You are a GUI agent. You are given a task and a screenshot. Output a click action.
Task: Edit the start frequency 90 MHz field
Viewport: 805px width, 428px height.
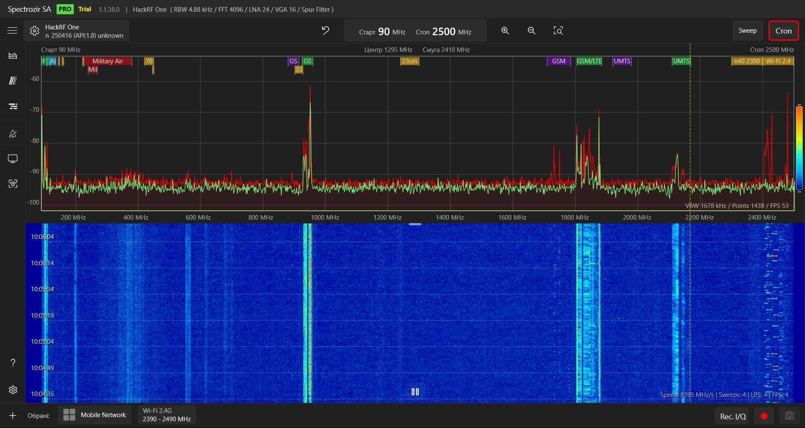[x=382, y=31]
